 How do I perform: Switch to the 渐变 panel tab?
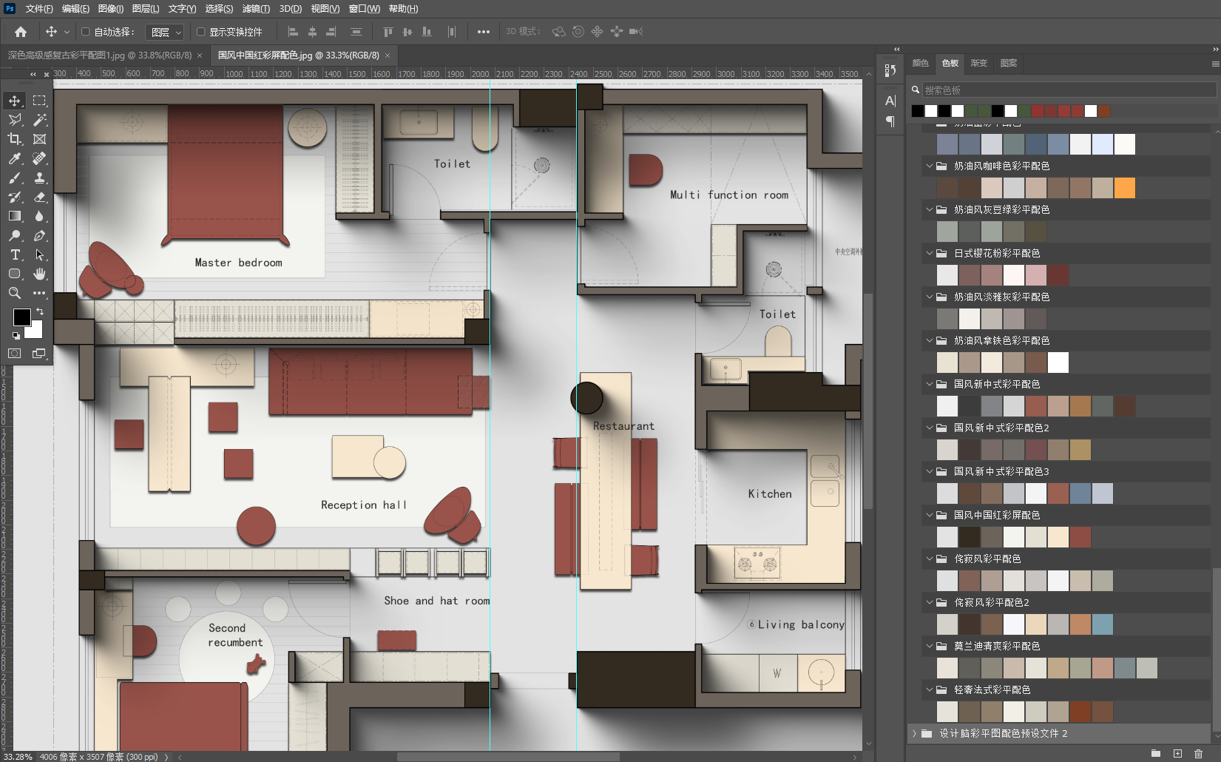979,63
